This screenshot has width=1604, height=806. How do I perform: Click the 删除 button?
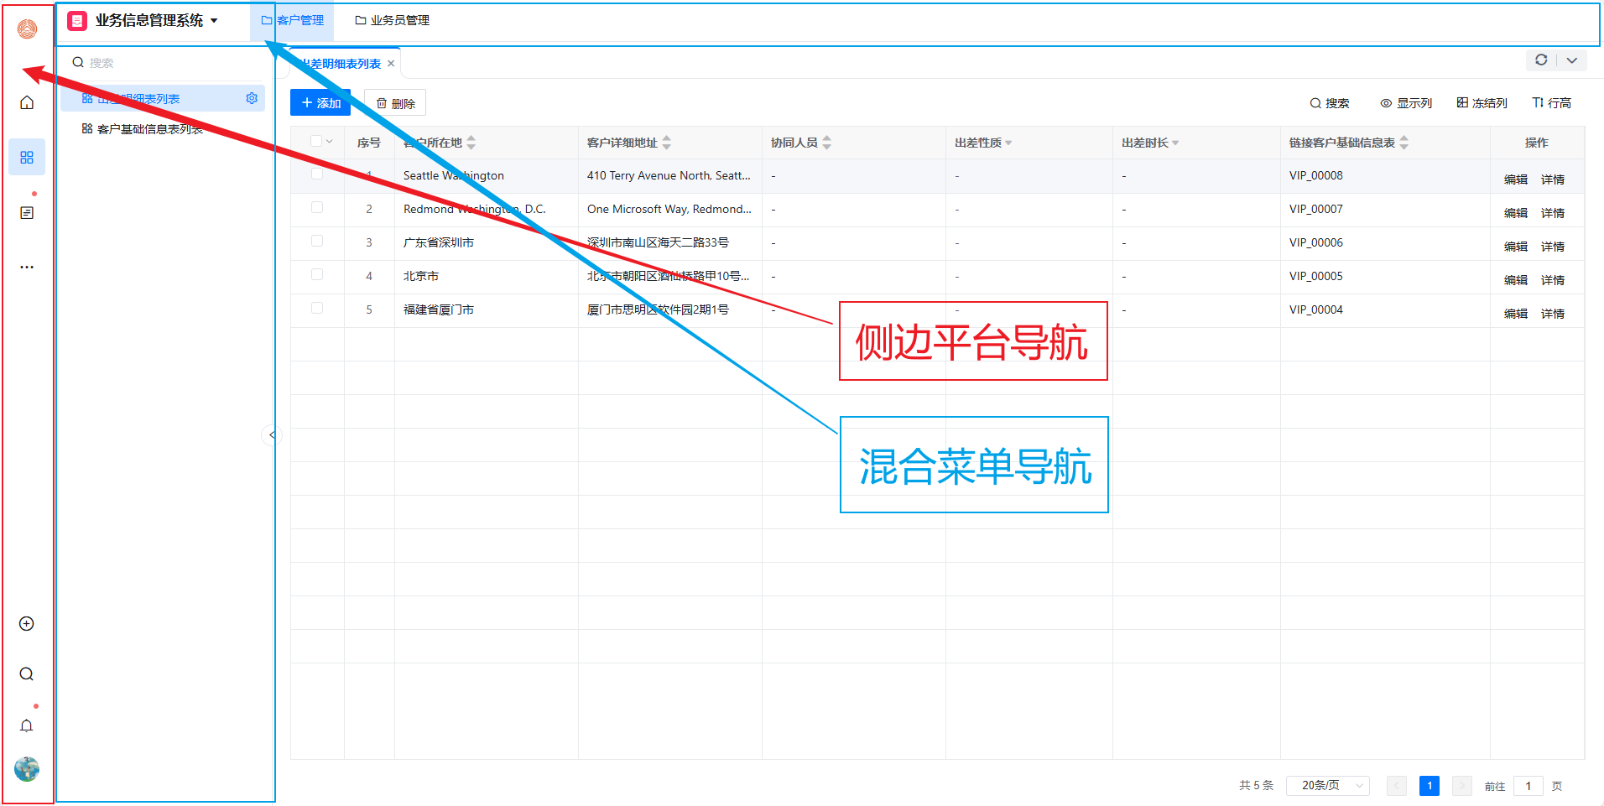(395, 103)
